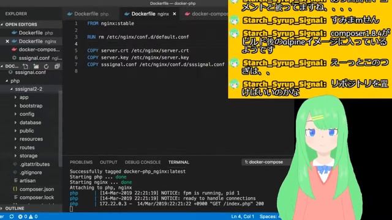Image resolution: width=392 pixels, height=220 pixels.
Task: Click the COPY server.key line
Action: coord(138,57)
